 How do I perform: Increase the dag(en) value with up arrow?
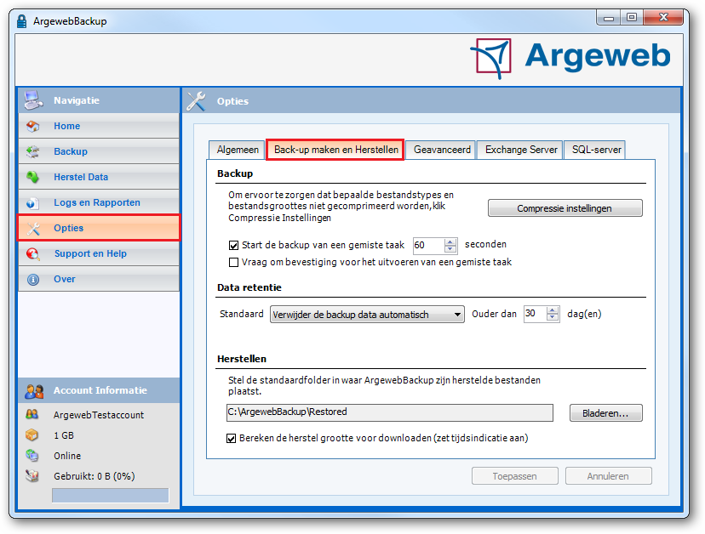[552, 310]
